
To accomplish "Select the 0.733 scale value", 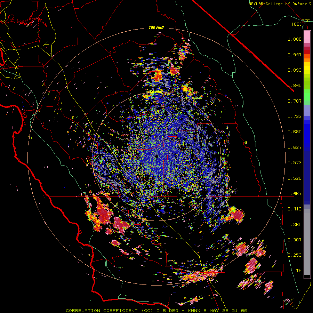I will pos(295,117).
